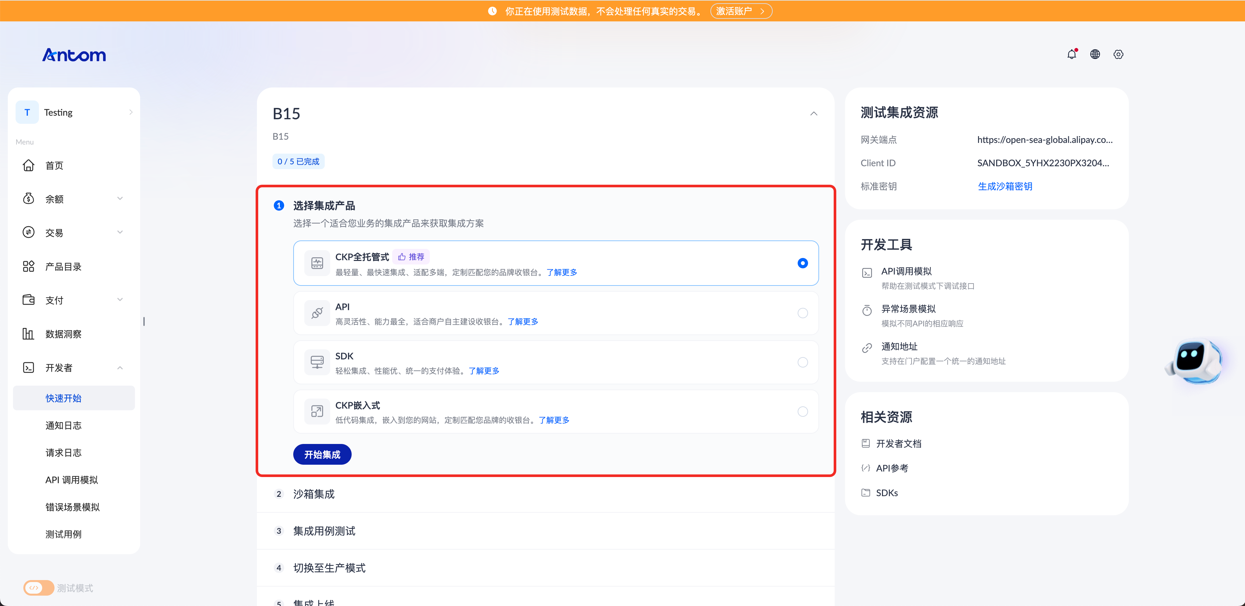
Task: Click the home icon beside 首页
Action: pos(29,165)
